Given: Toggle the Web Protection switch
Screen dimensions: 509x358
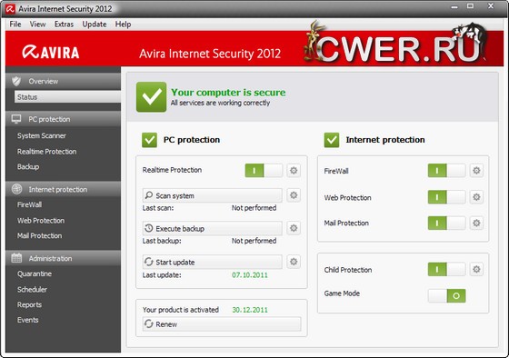Looking at the screenshot, I should [x=446, y=197].
